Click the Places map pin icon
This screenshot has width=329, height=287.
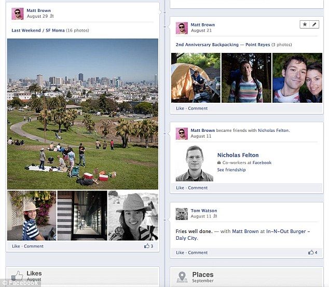click(182, 277)
